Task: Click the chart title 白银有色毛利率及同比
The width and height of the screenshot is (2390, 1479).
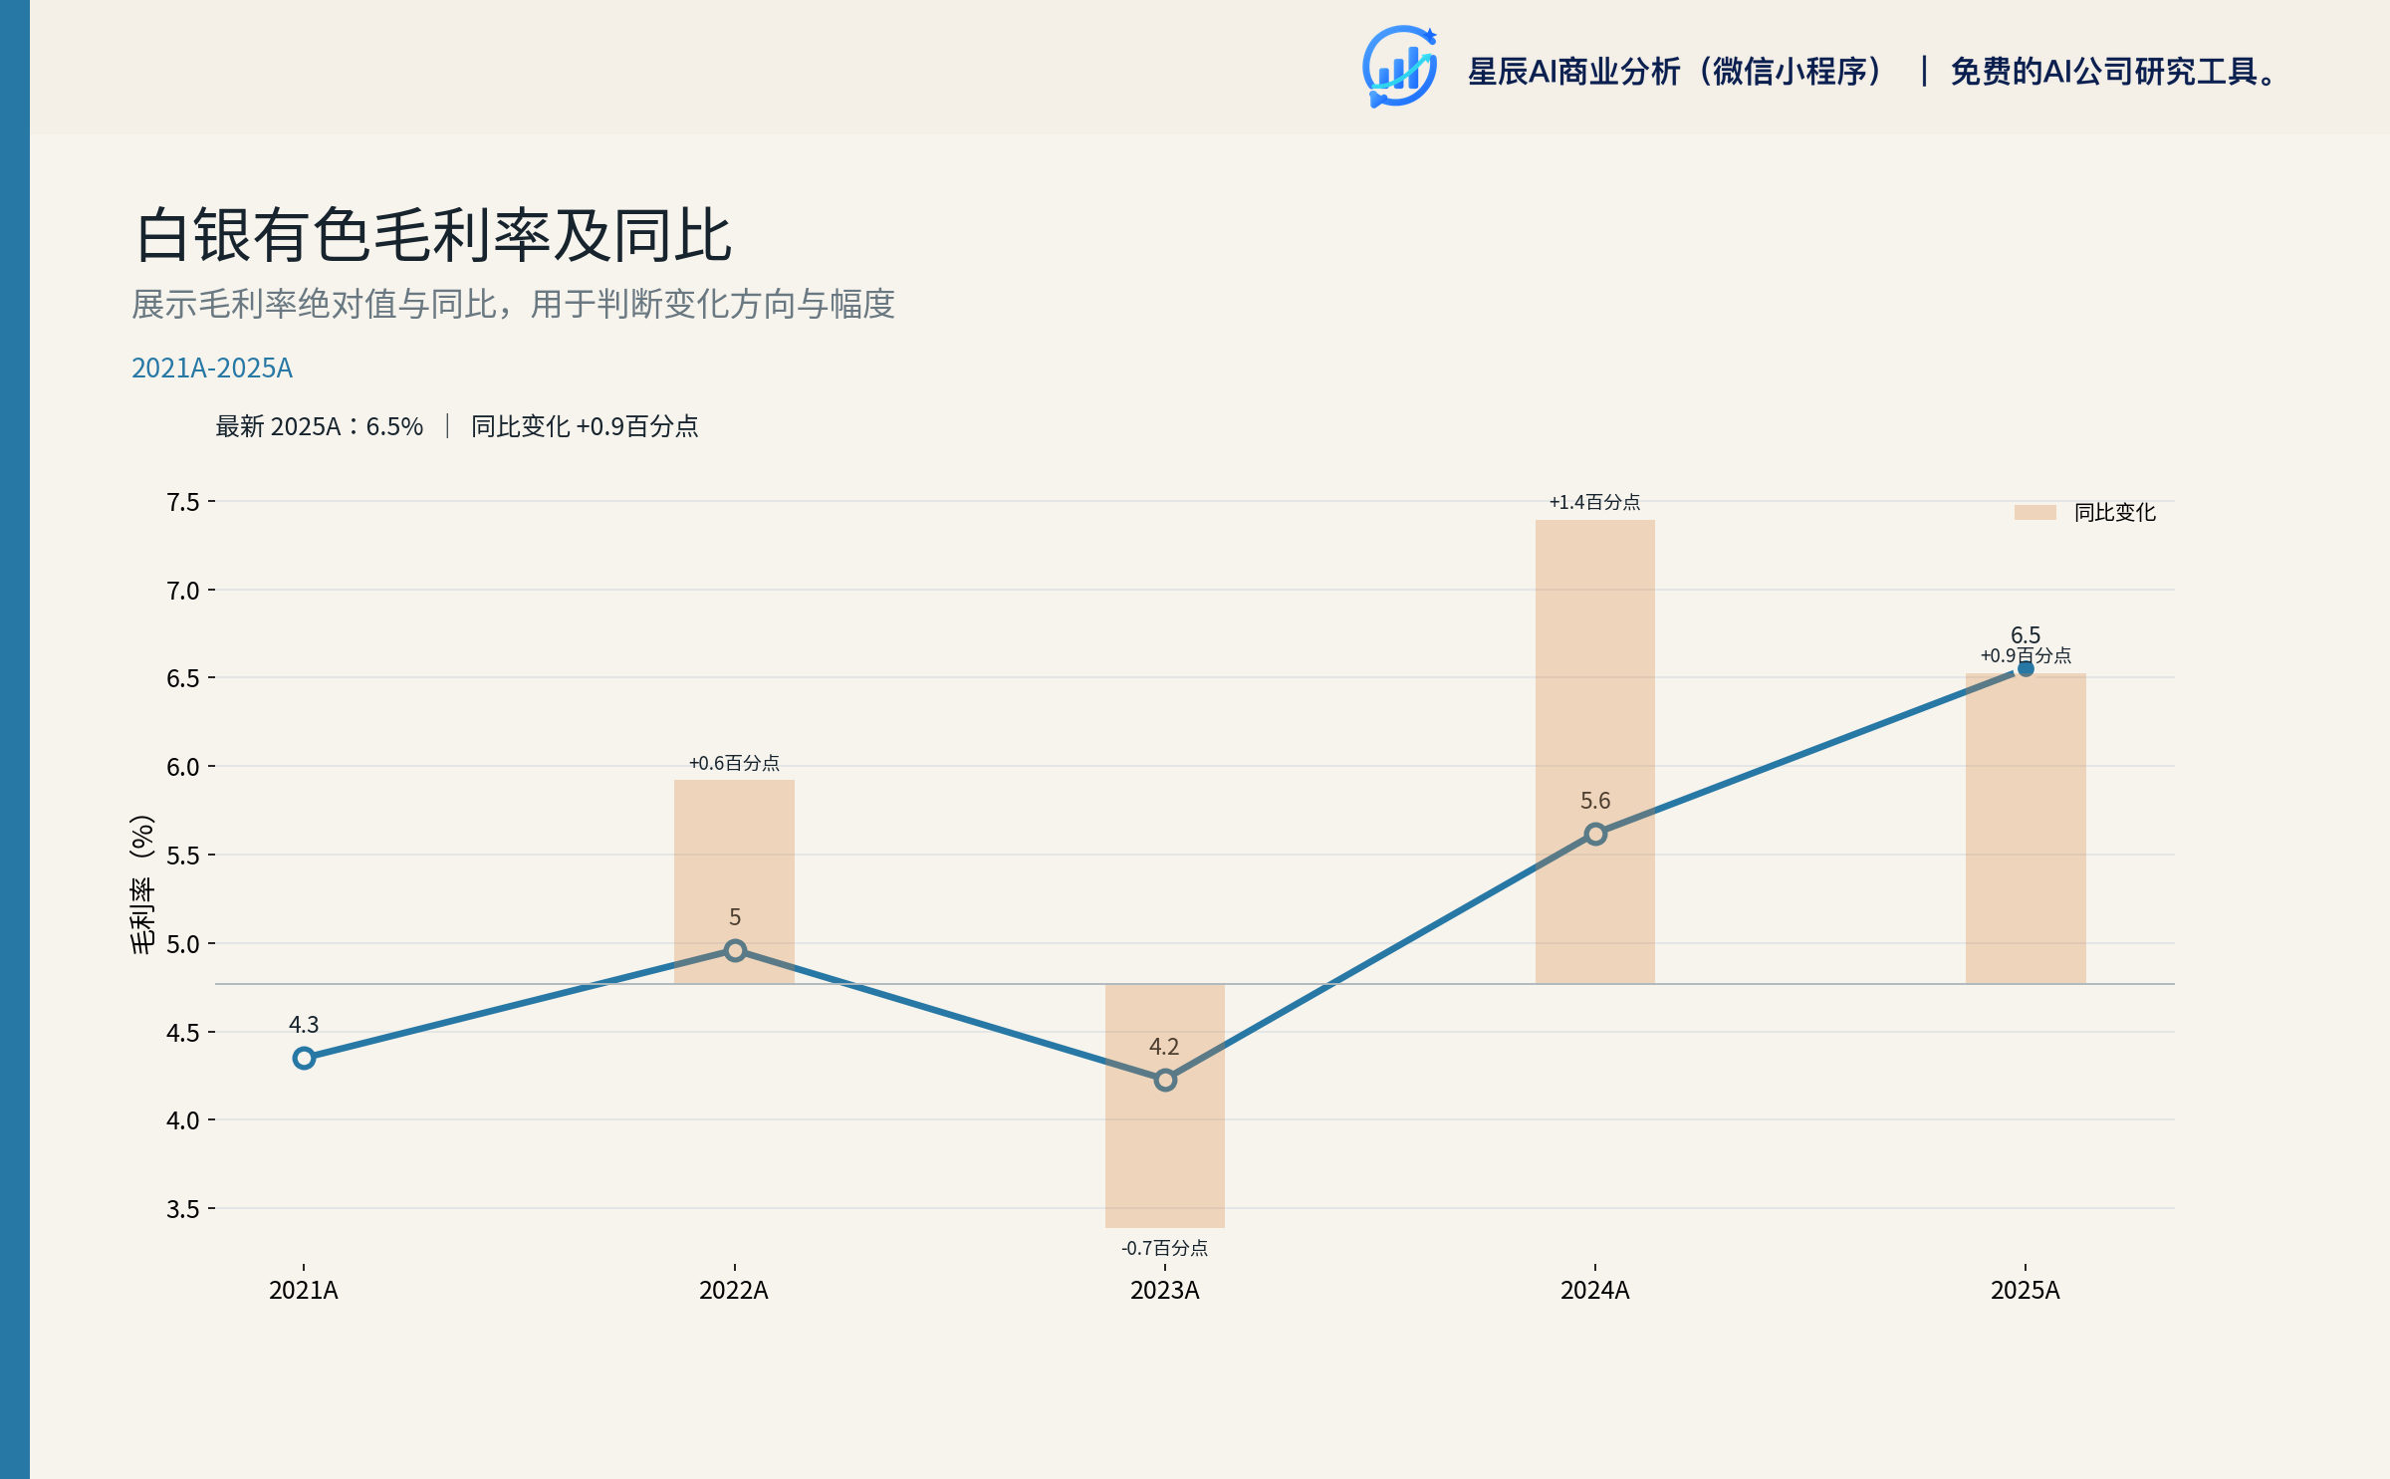Action: click(433, 236)
